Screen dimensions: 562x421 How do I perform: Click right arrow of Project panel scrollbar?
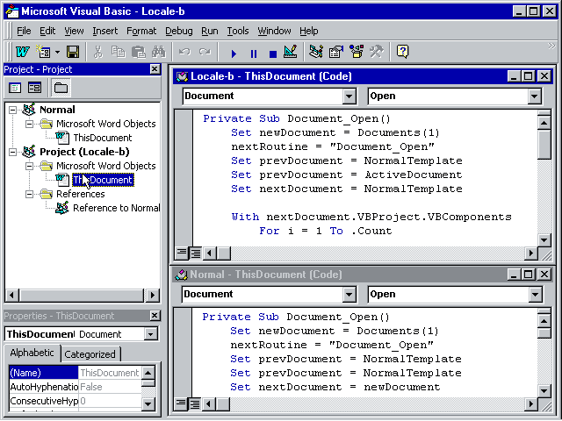153,296
